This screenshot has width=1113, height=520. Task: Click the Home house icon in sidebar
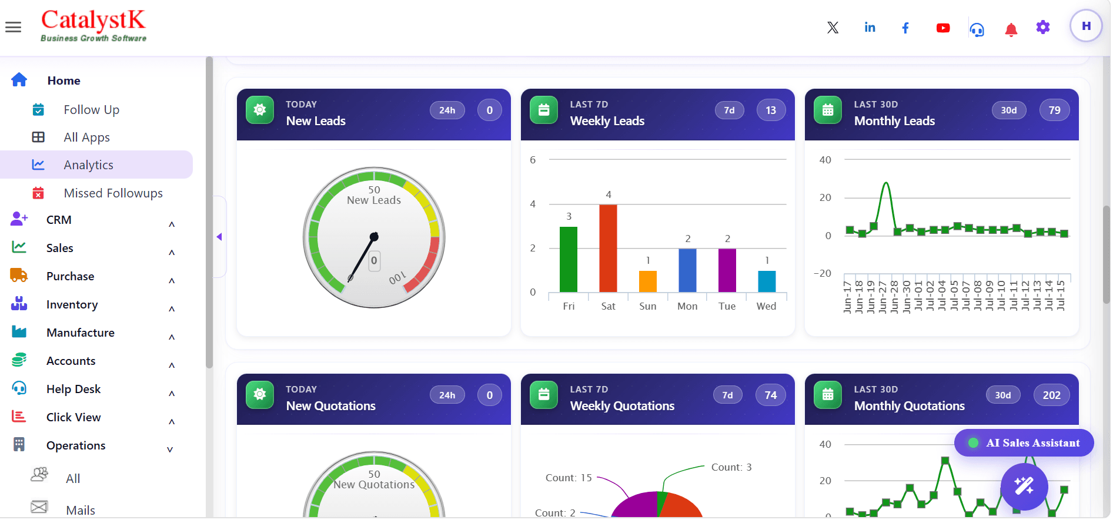coord(19,80)
